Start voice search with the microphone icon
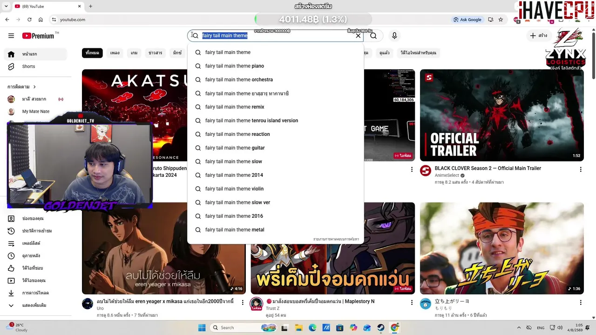The image size is (596, 335). 394,36
